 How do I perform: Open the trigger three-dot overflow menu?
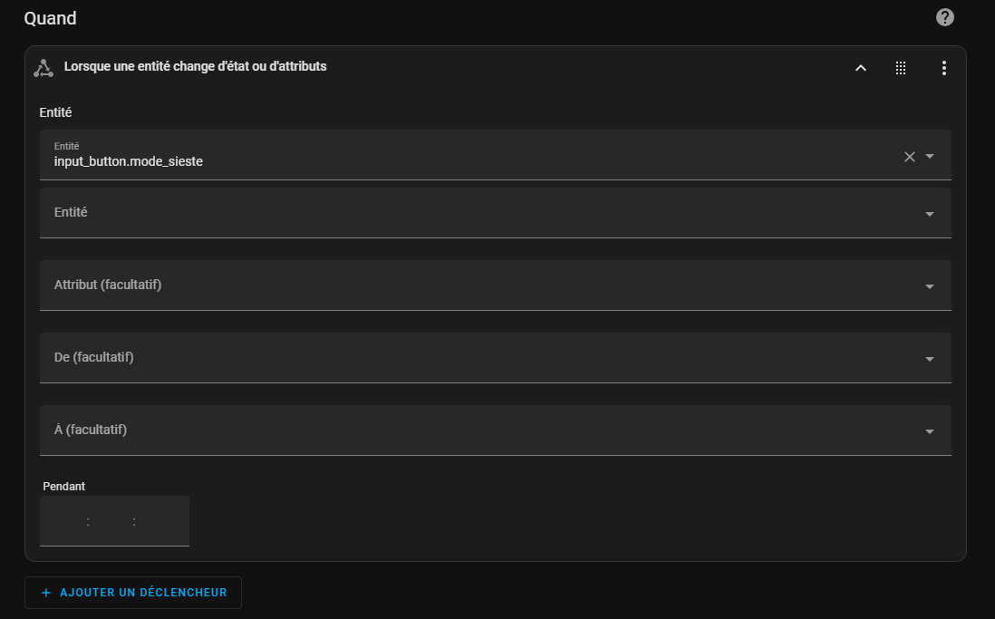point(944,68)
